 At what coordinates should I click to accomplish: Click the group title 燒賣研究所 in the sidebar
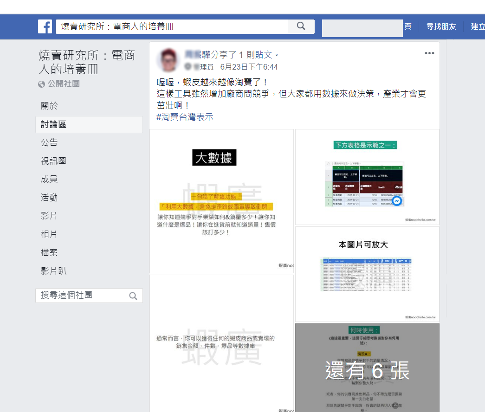[x=87, y=63]
